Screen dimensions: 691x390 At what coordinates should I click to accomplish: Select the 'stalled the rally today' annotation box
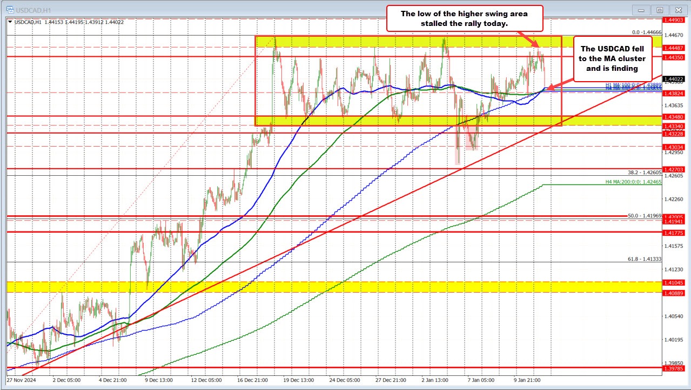coord(465,18)
